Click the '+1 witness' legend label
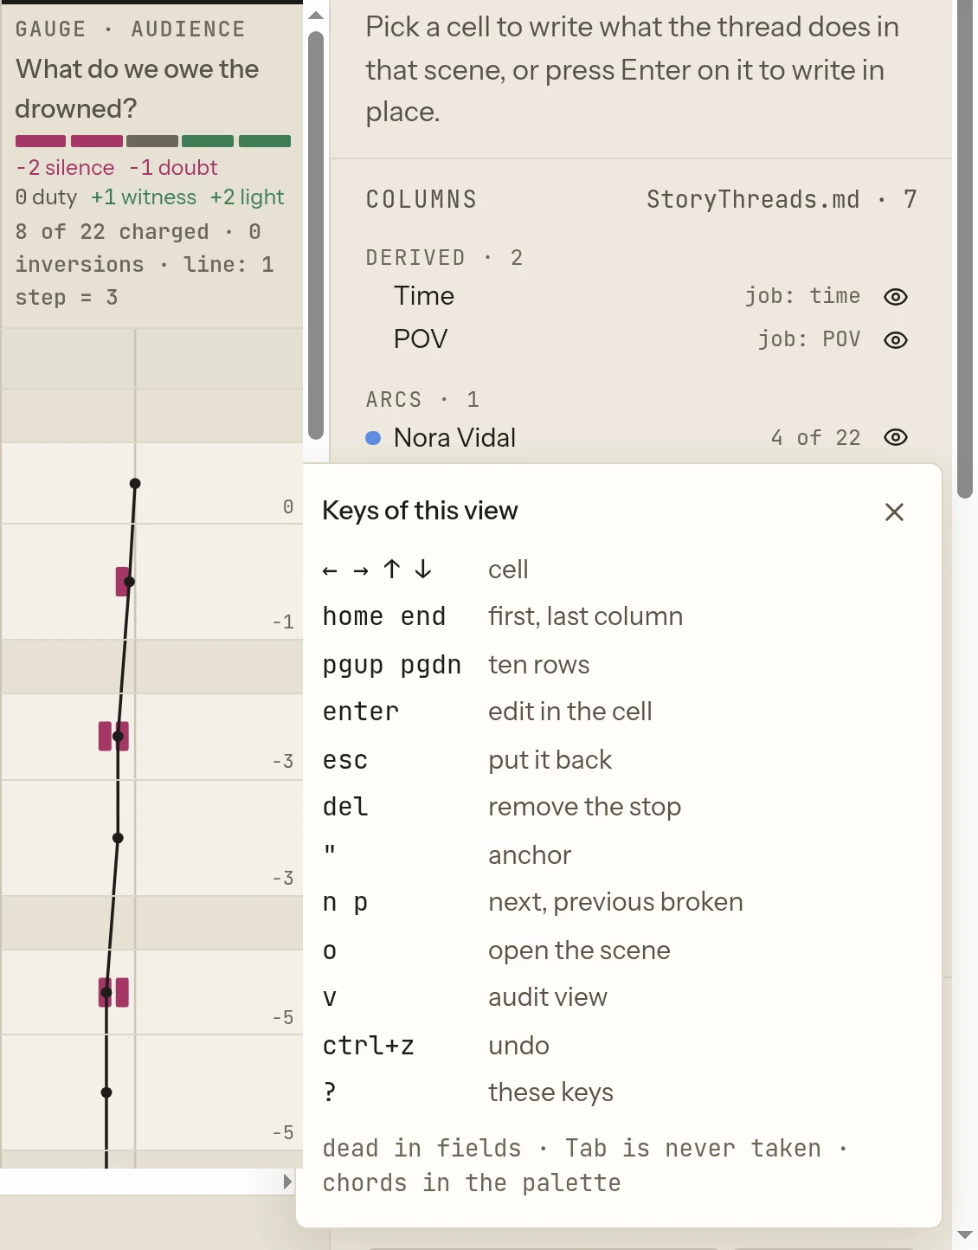This screenshot has width=978, height=1250. click(x=144, y=197)
